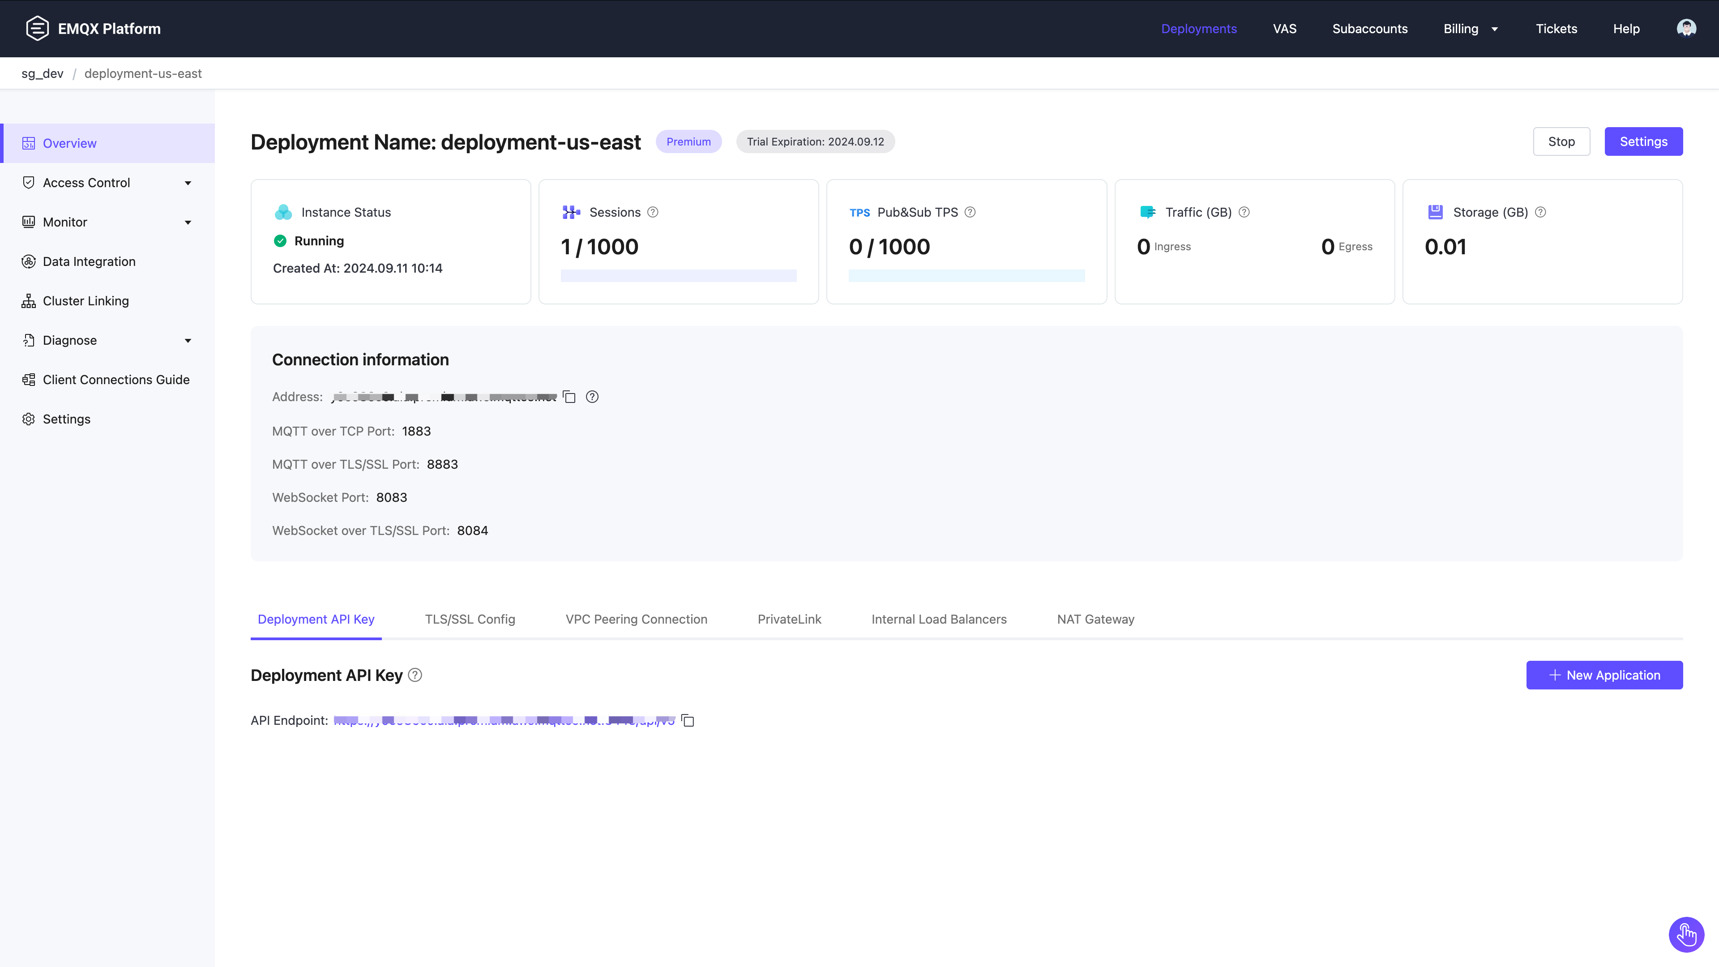Switch to VPC Peering Connection tab
Viewport: 1719px width, 967px height.
(x=636, y=619)
